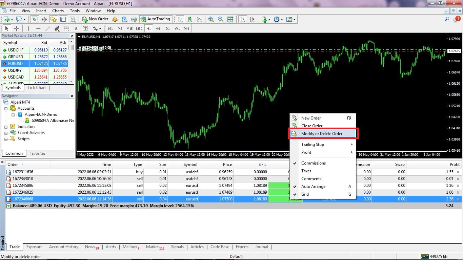Select the Fibonacci retracement tool
The width and height of the screenshot is (463, 260).
66,28
